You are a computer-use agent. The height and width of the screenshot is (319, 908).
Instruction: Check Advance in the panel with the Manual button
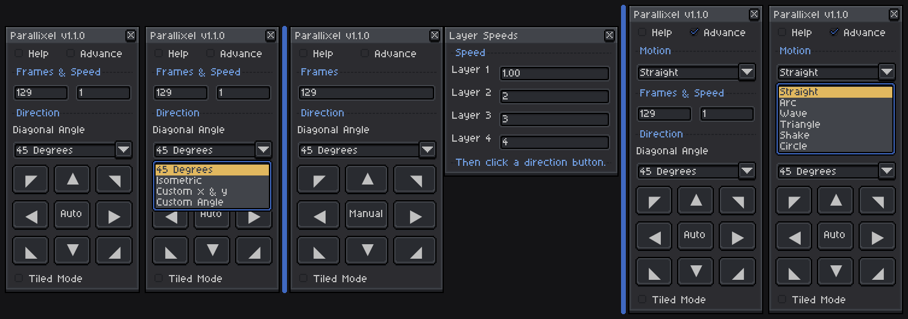[365, 54]
